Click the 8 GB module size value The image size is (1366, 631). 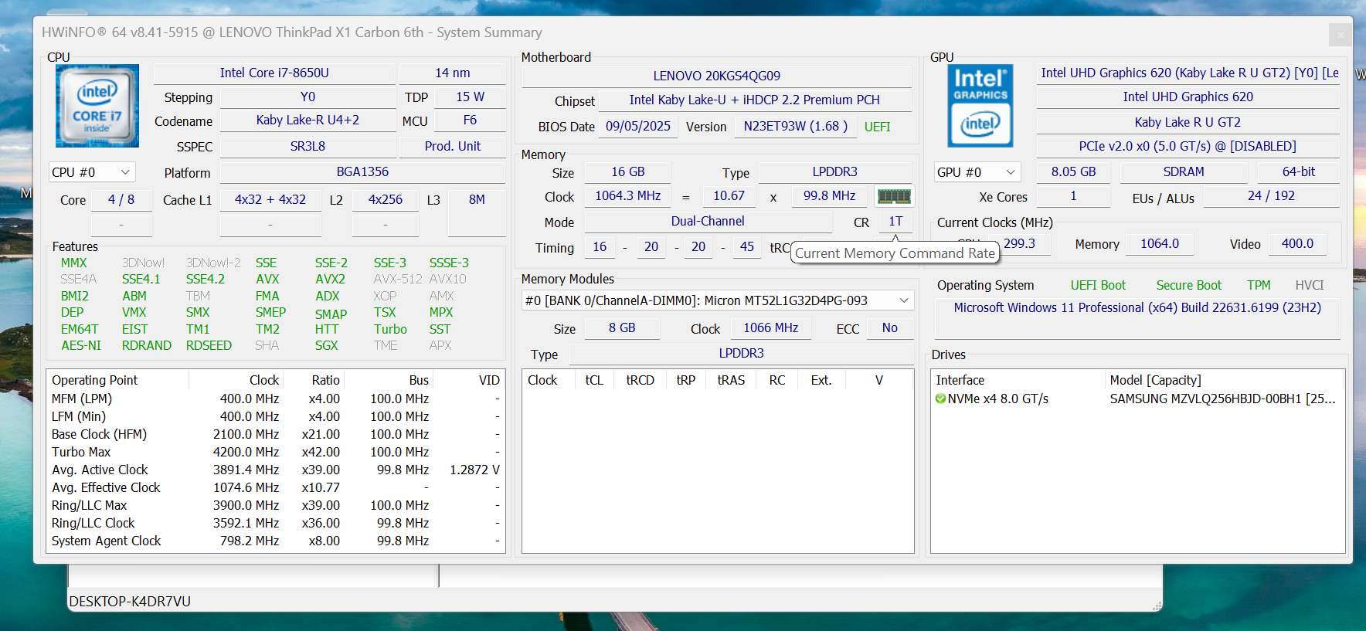(622, 328)
